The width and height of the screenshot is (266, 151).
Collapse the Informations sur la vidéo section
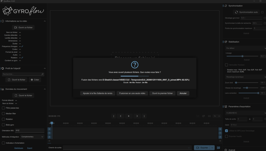(45, 21)
